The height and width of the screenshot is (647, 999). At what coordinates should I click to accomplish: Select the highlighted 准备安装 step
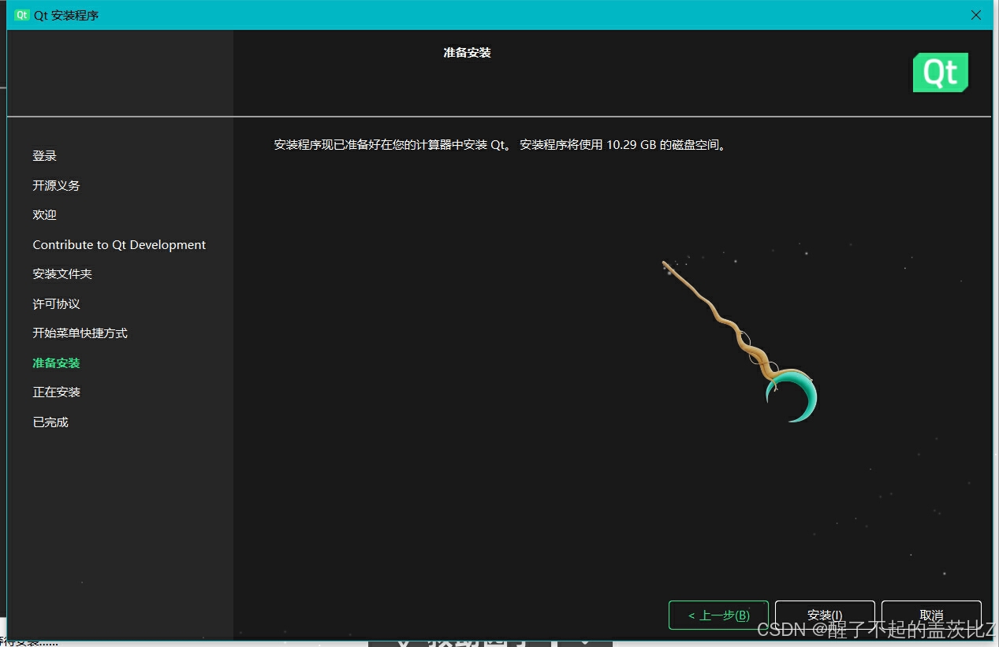point(56,363)
